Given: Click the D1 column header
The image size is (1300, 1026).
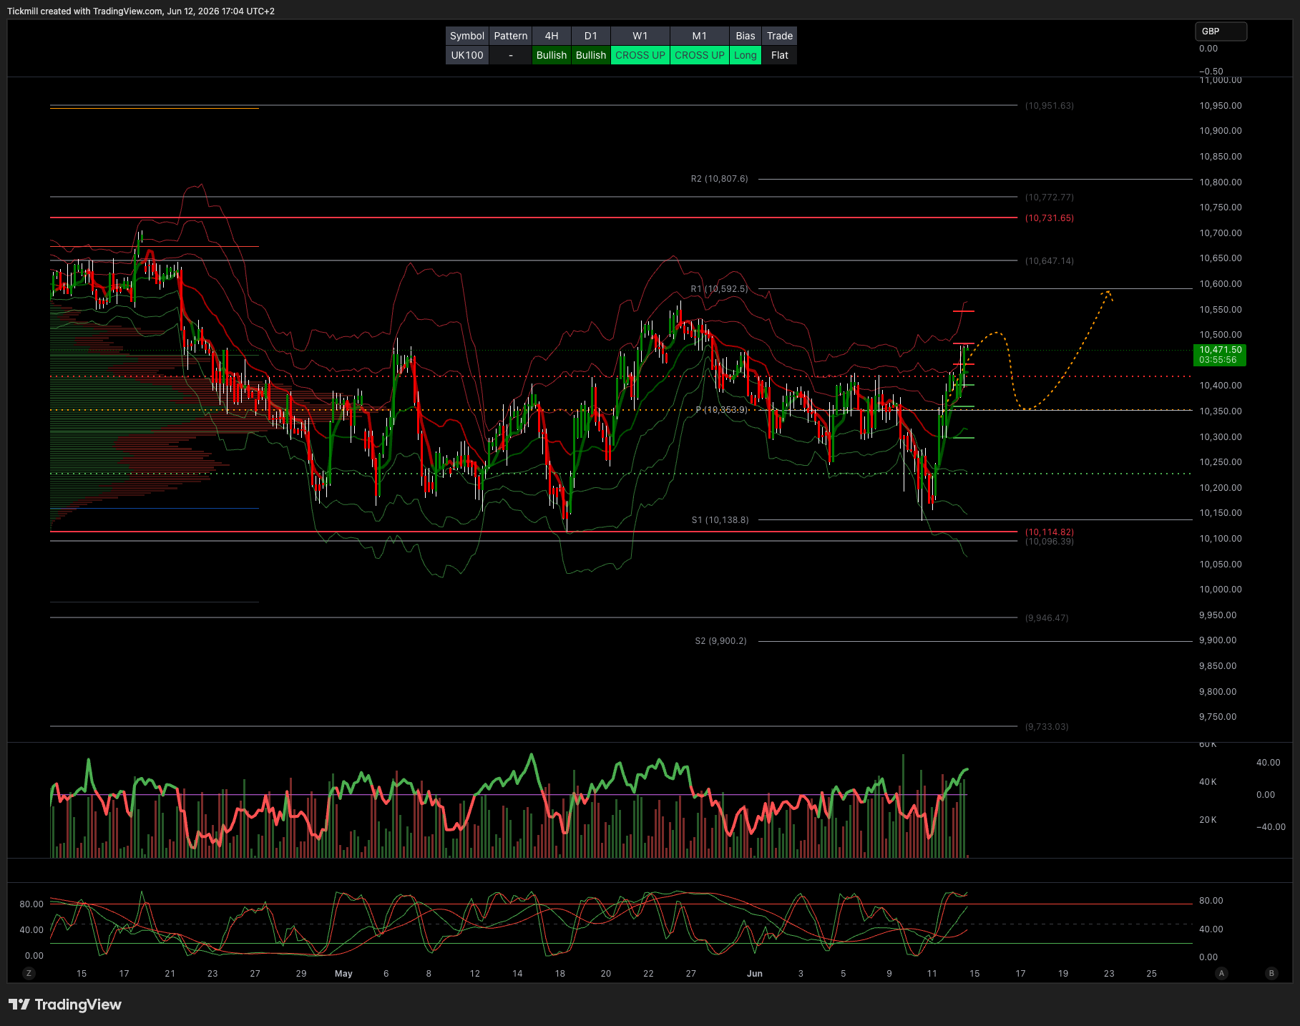Looking at the screenshot, I should (591, 36).
